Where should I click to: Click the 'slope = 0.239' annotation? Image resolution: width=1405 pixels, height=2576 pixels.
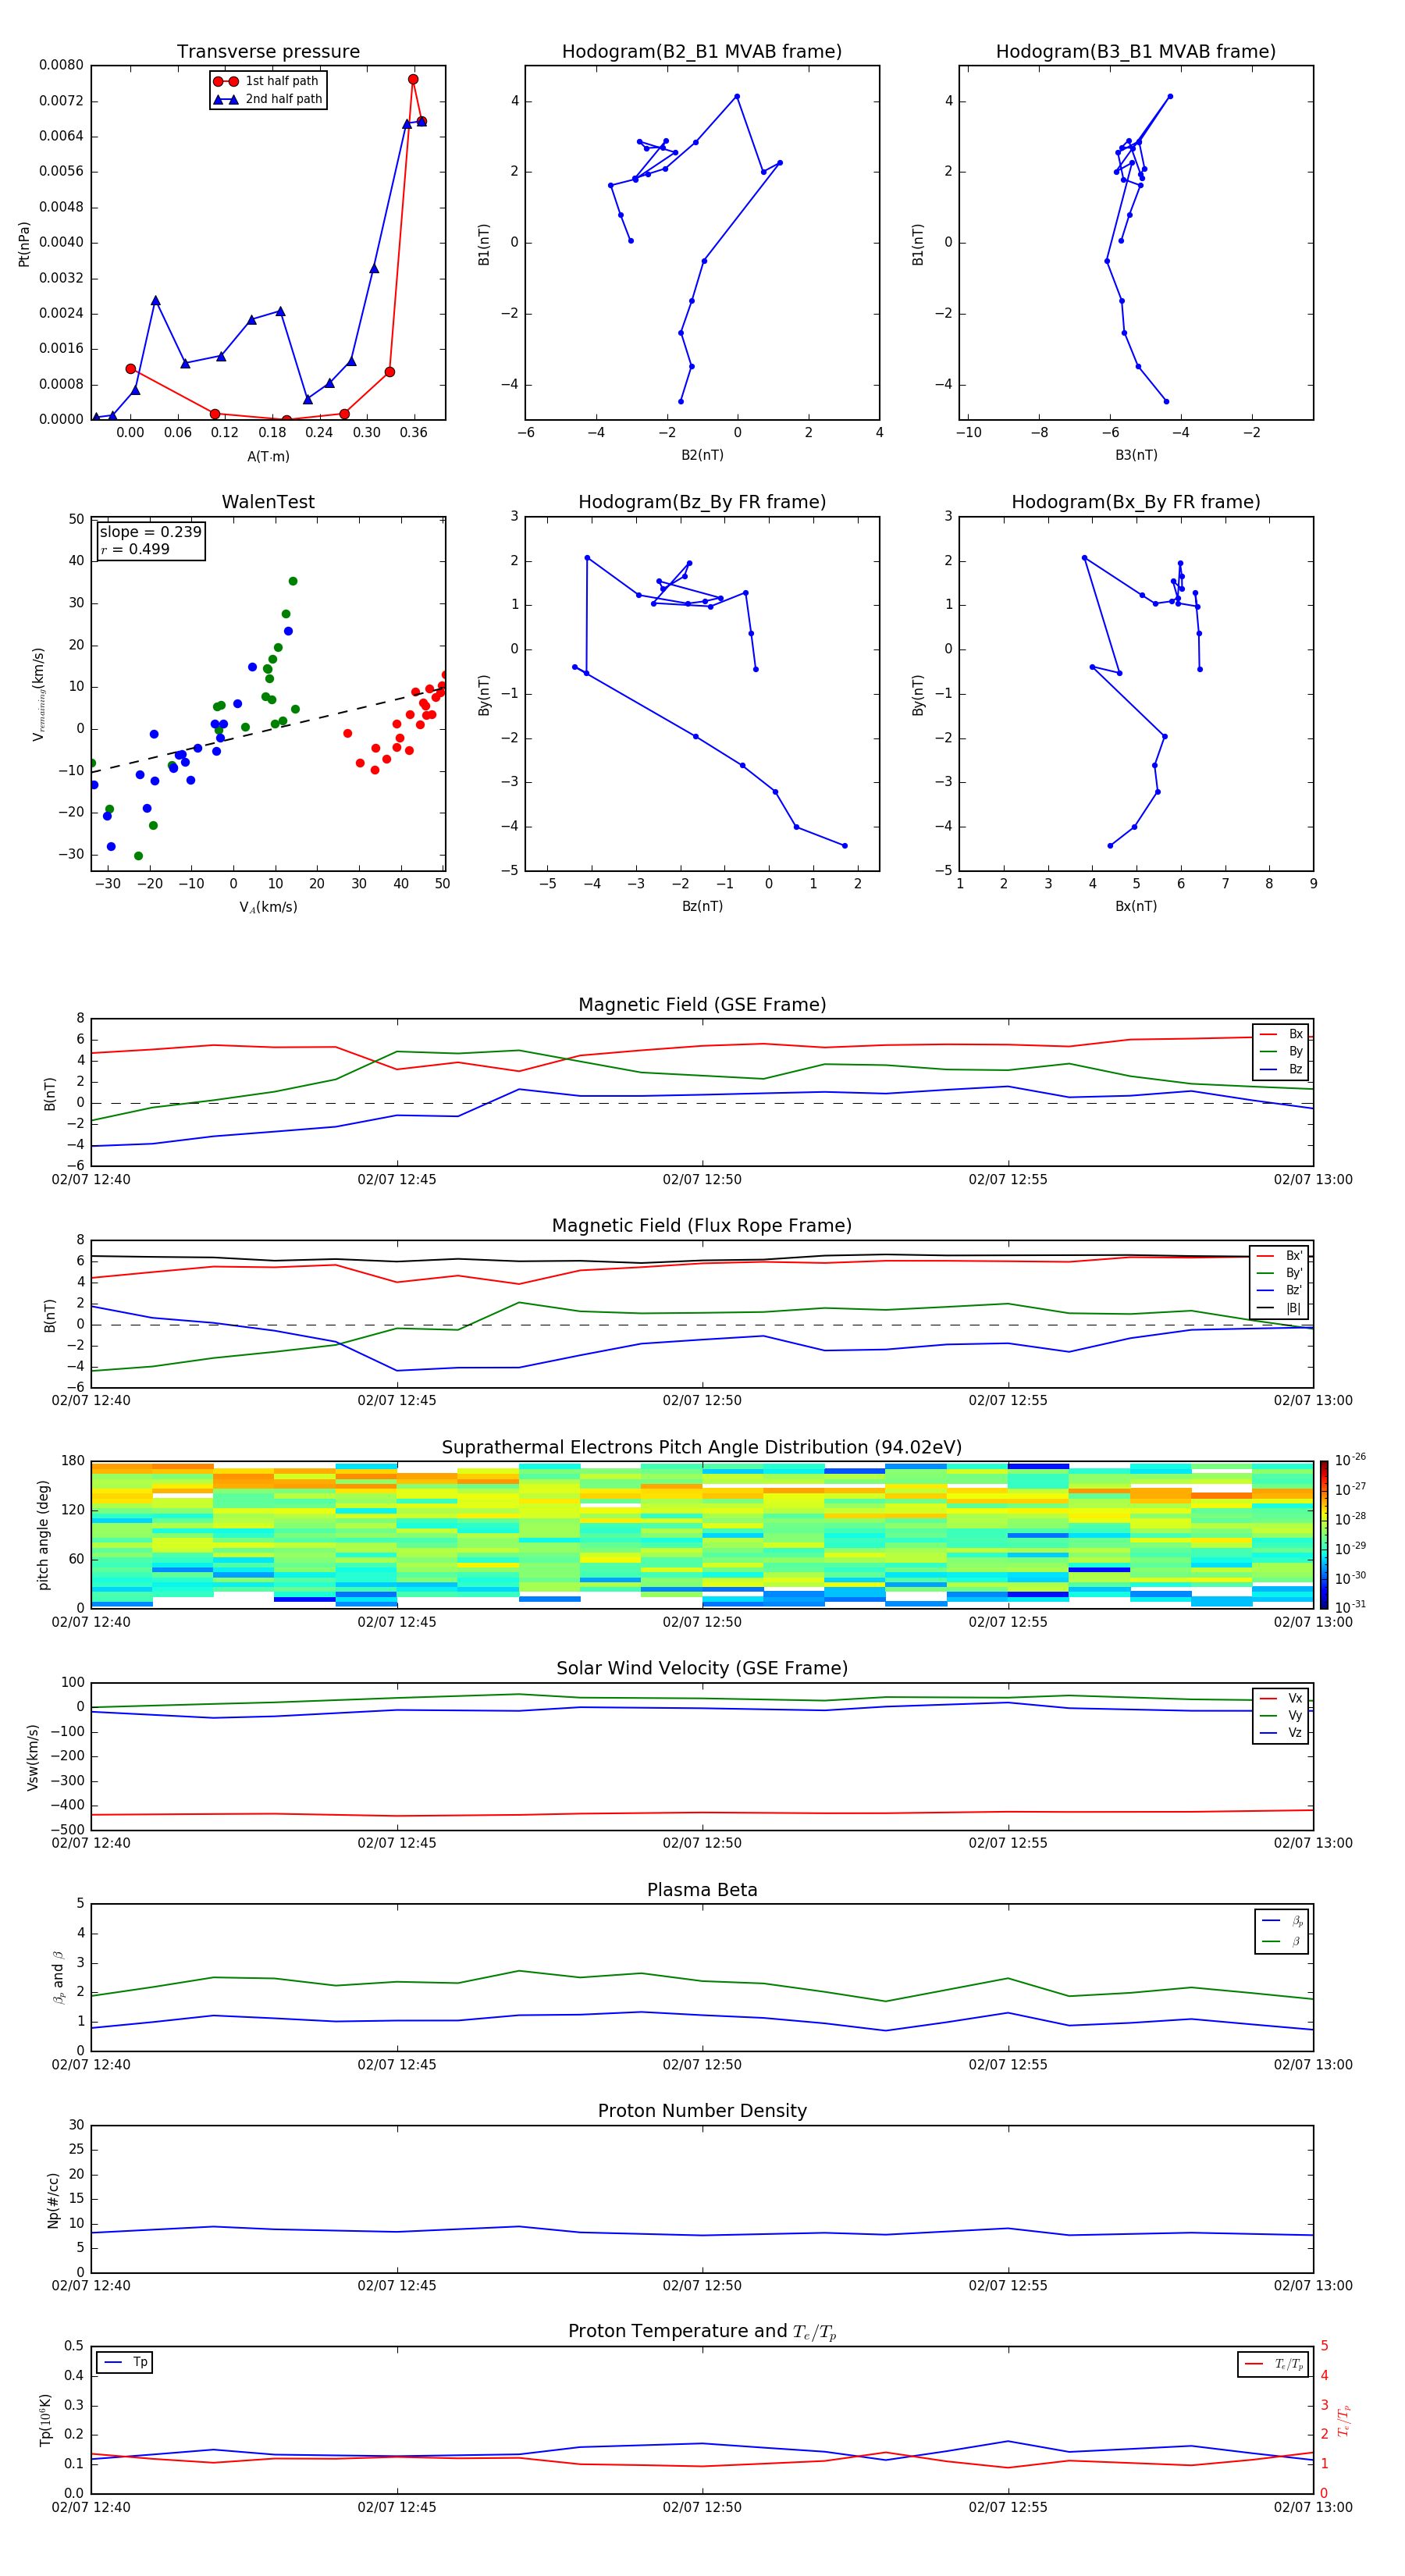(x=150, y=532)
